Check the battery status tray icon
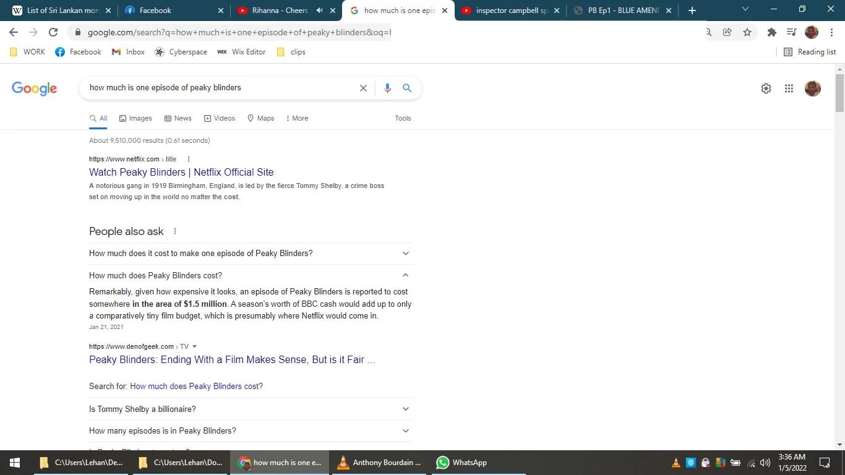Screen dimensions: 845x475 [x=736, y=463]
